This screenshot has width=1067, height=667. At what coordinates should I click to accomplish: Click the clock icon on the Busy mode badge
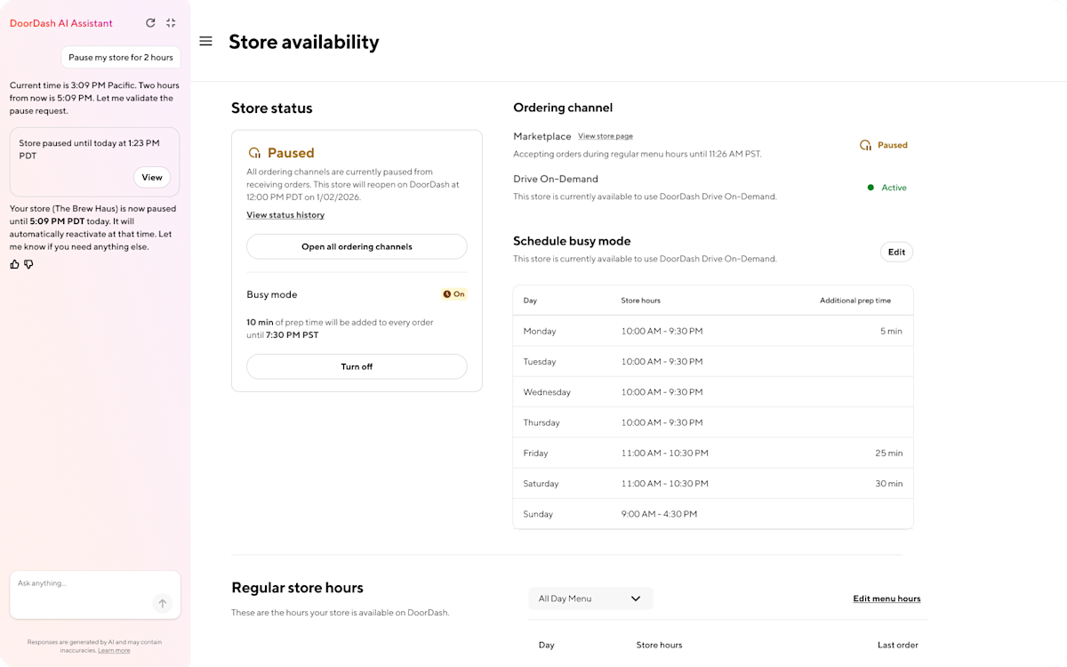pos(446,293)
